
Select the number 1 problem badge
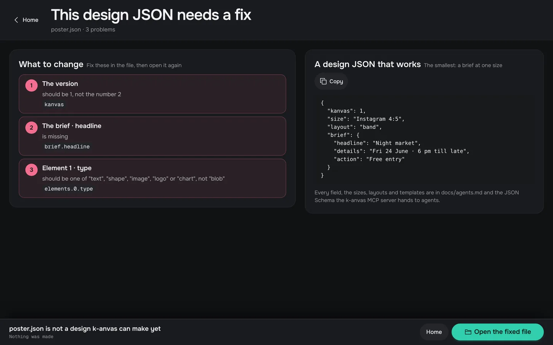coord(31,85)
